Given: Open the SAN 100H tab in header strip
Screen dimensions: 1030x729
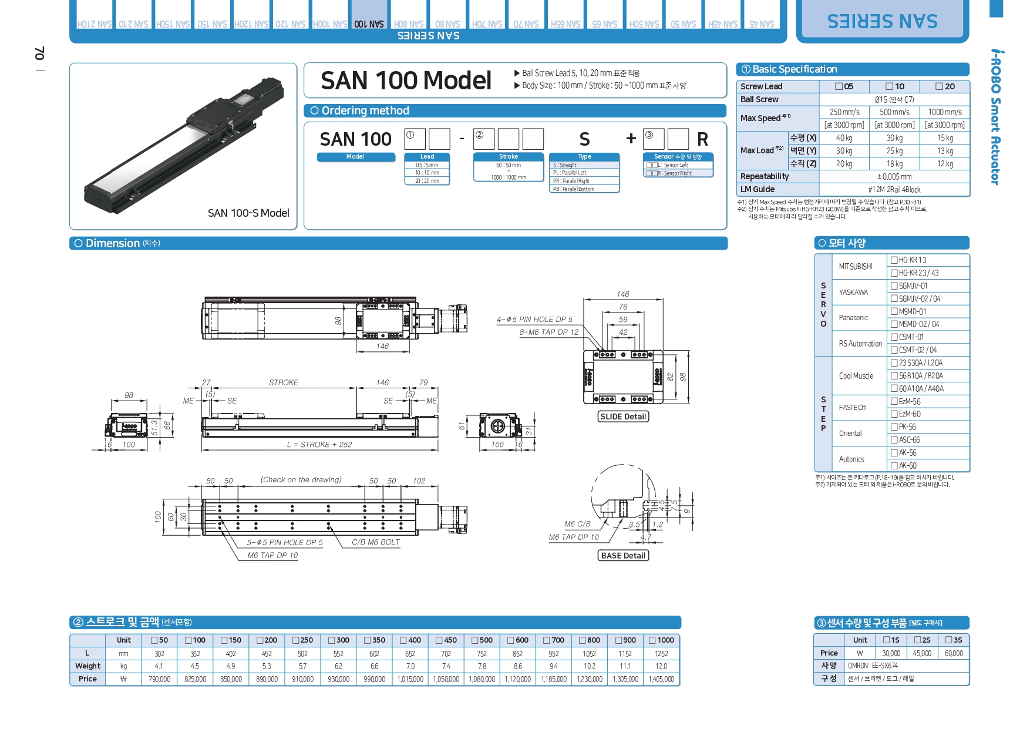Looking at the screenshot, I should 329,15.
